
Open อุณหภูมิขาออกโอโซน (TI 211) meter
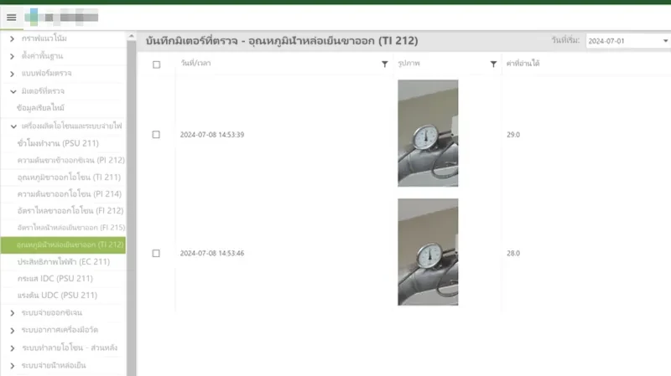pos(69,177)
